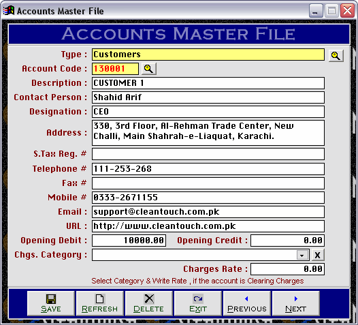
Task: Click the empty Fax # field
Action: (208, 183)
